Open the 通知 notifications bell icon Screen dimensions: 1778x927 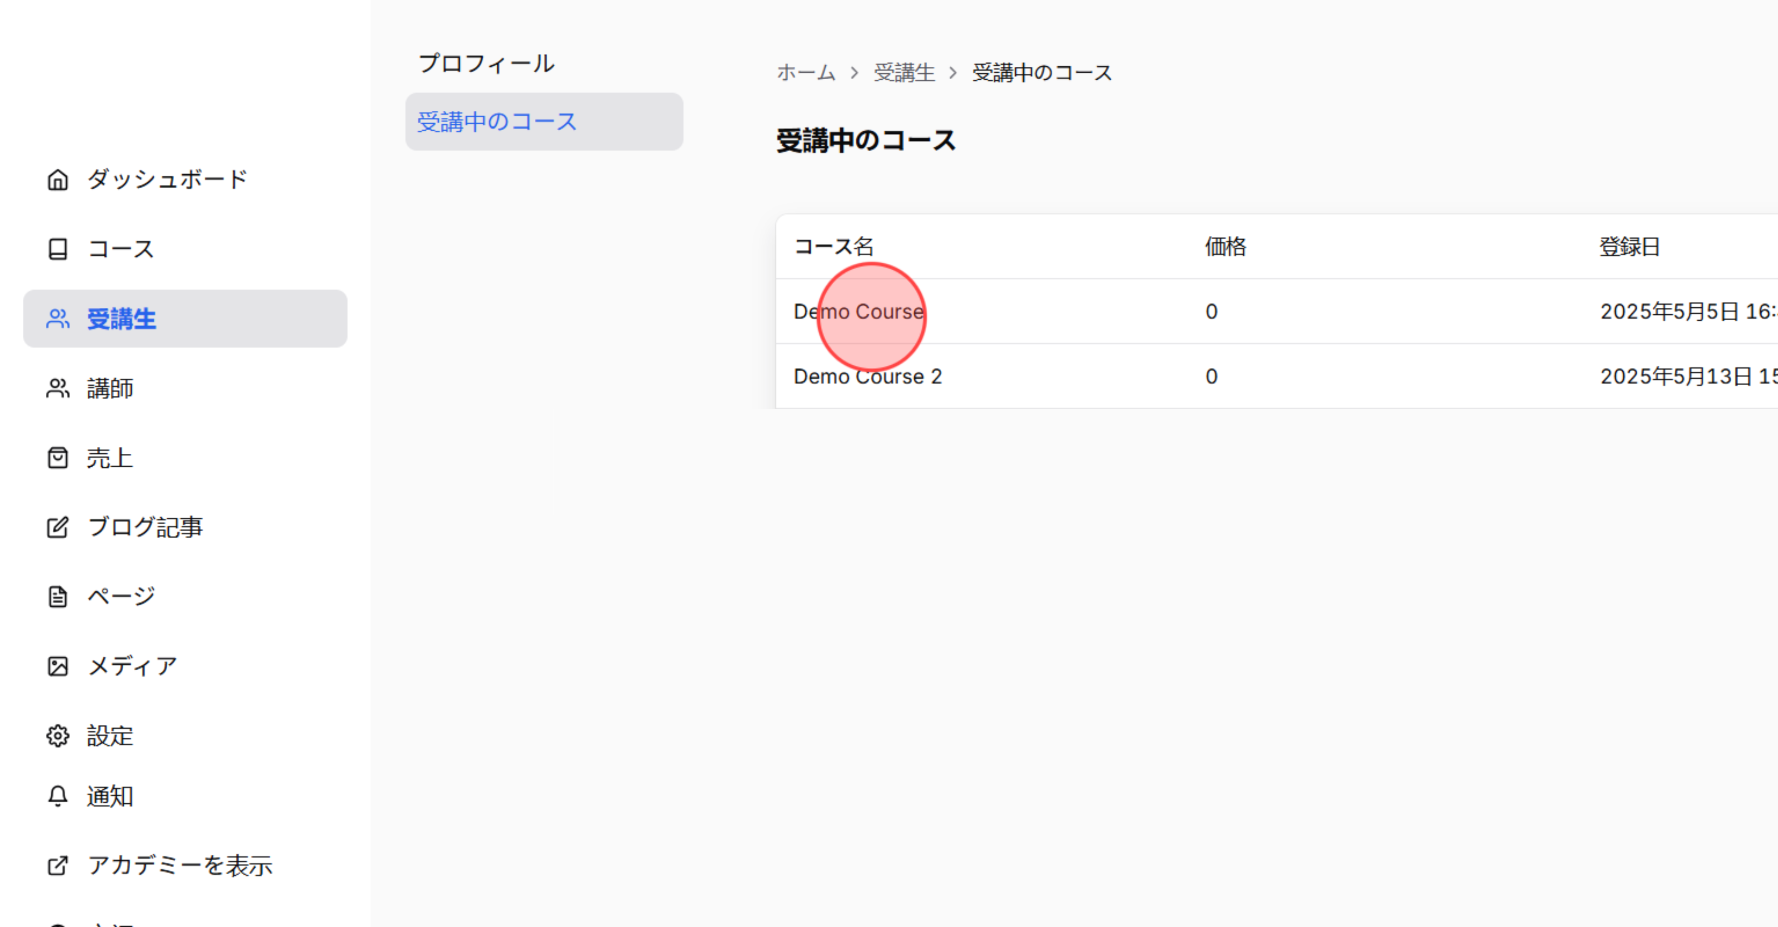click(57, 795)
